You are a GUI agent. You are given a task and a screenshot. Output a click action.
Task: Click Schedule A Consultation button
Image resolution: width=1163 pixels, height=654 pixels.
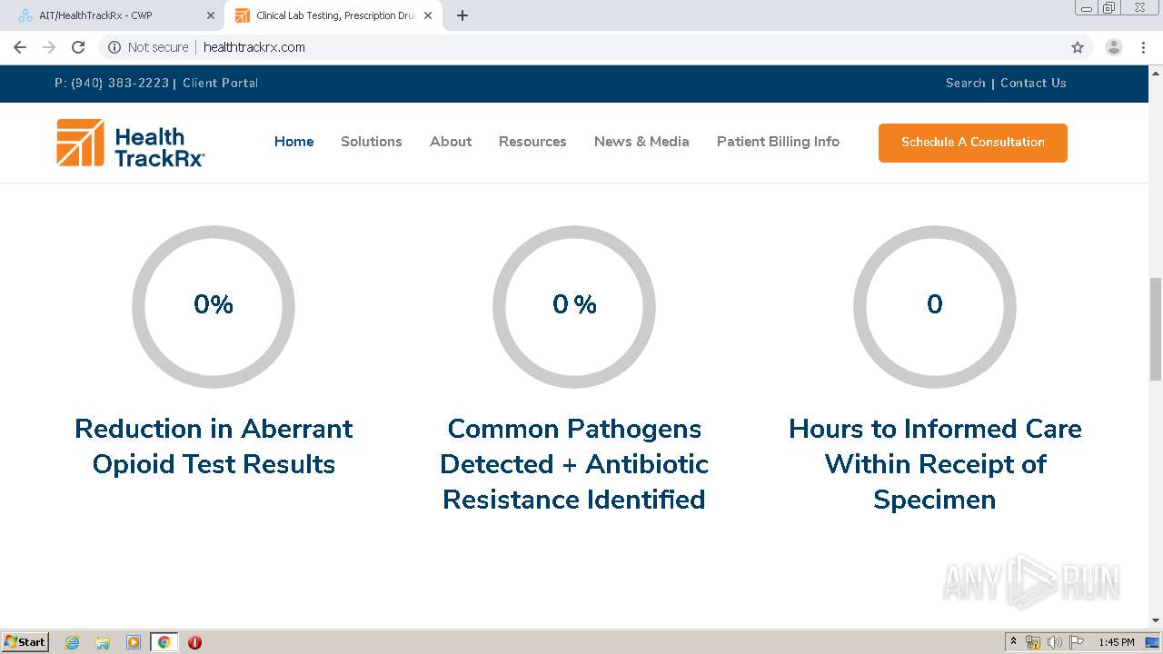point(973,143)
